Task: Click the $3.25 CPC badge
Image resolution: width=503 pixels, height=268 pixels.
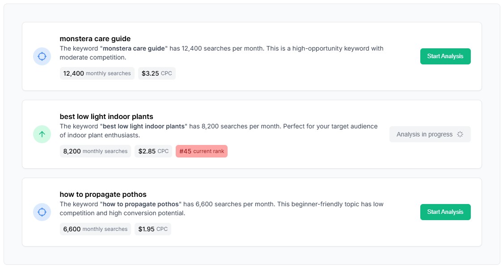Action: coord(156,73)
